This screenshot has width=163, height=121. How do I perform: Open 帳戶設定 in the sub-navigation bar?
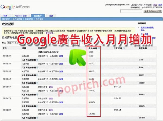6,19
